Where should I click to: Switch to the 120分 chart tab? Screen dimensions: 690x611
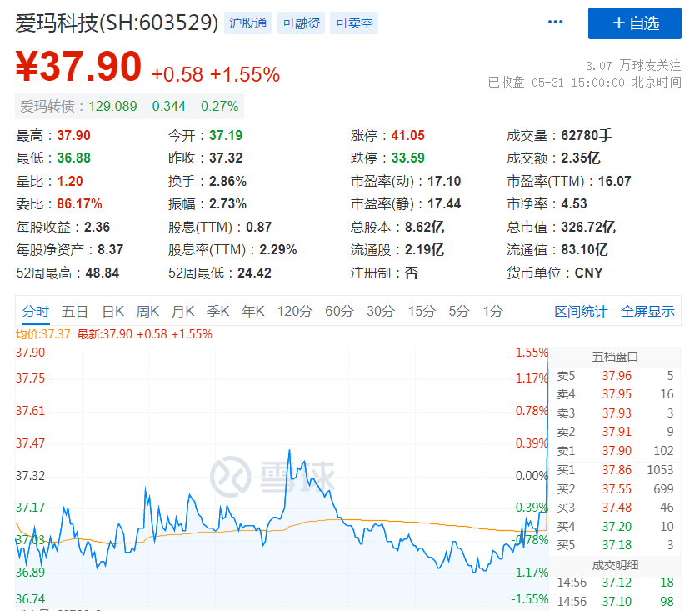295,311
